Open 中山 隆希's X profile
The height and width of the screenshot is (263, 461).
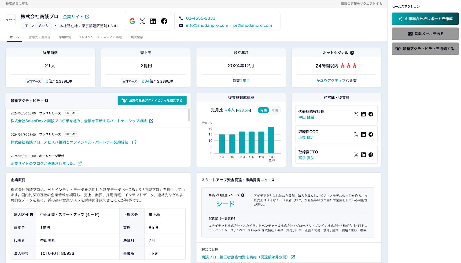coord(356,114)
